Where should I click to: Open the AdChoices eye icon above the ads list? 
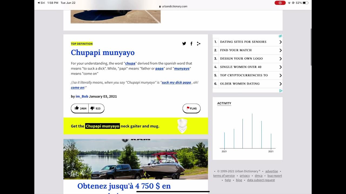tap(280, 36)
